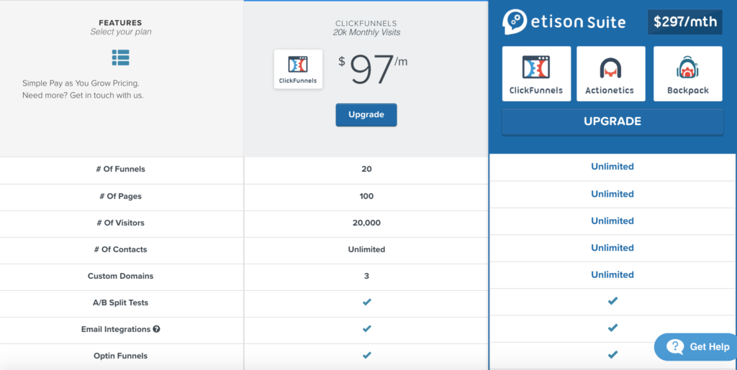The height and width of the screenshot is (370, 737).
Task: Click the Email Integrations checkmark in the Etison Suite column
Action: point(612,328)
